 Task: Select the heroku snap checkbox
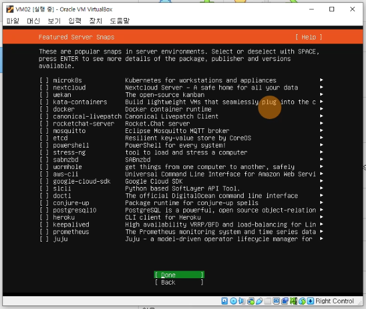44,217
